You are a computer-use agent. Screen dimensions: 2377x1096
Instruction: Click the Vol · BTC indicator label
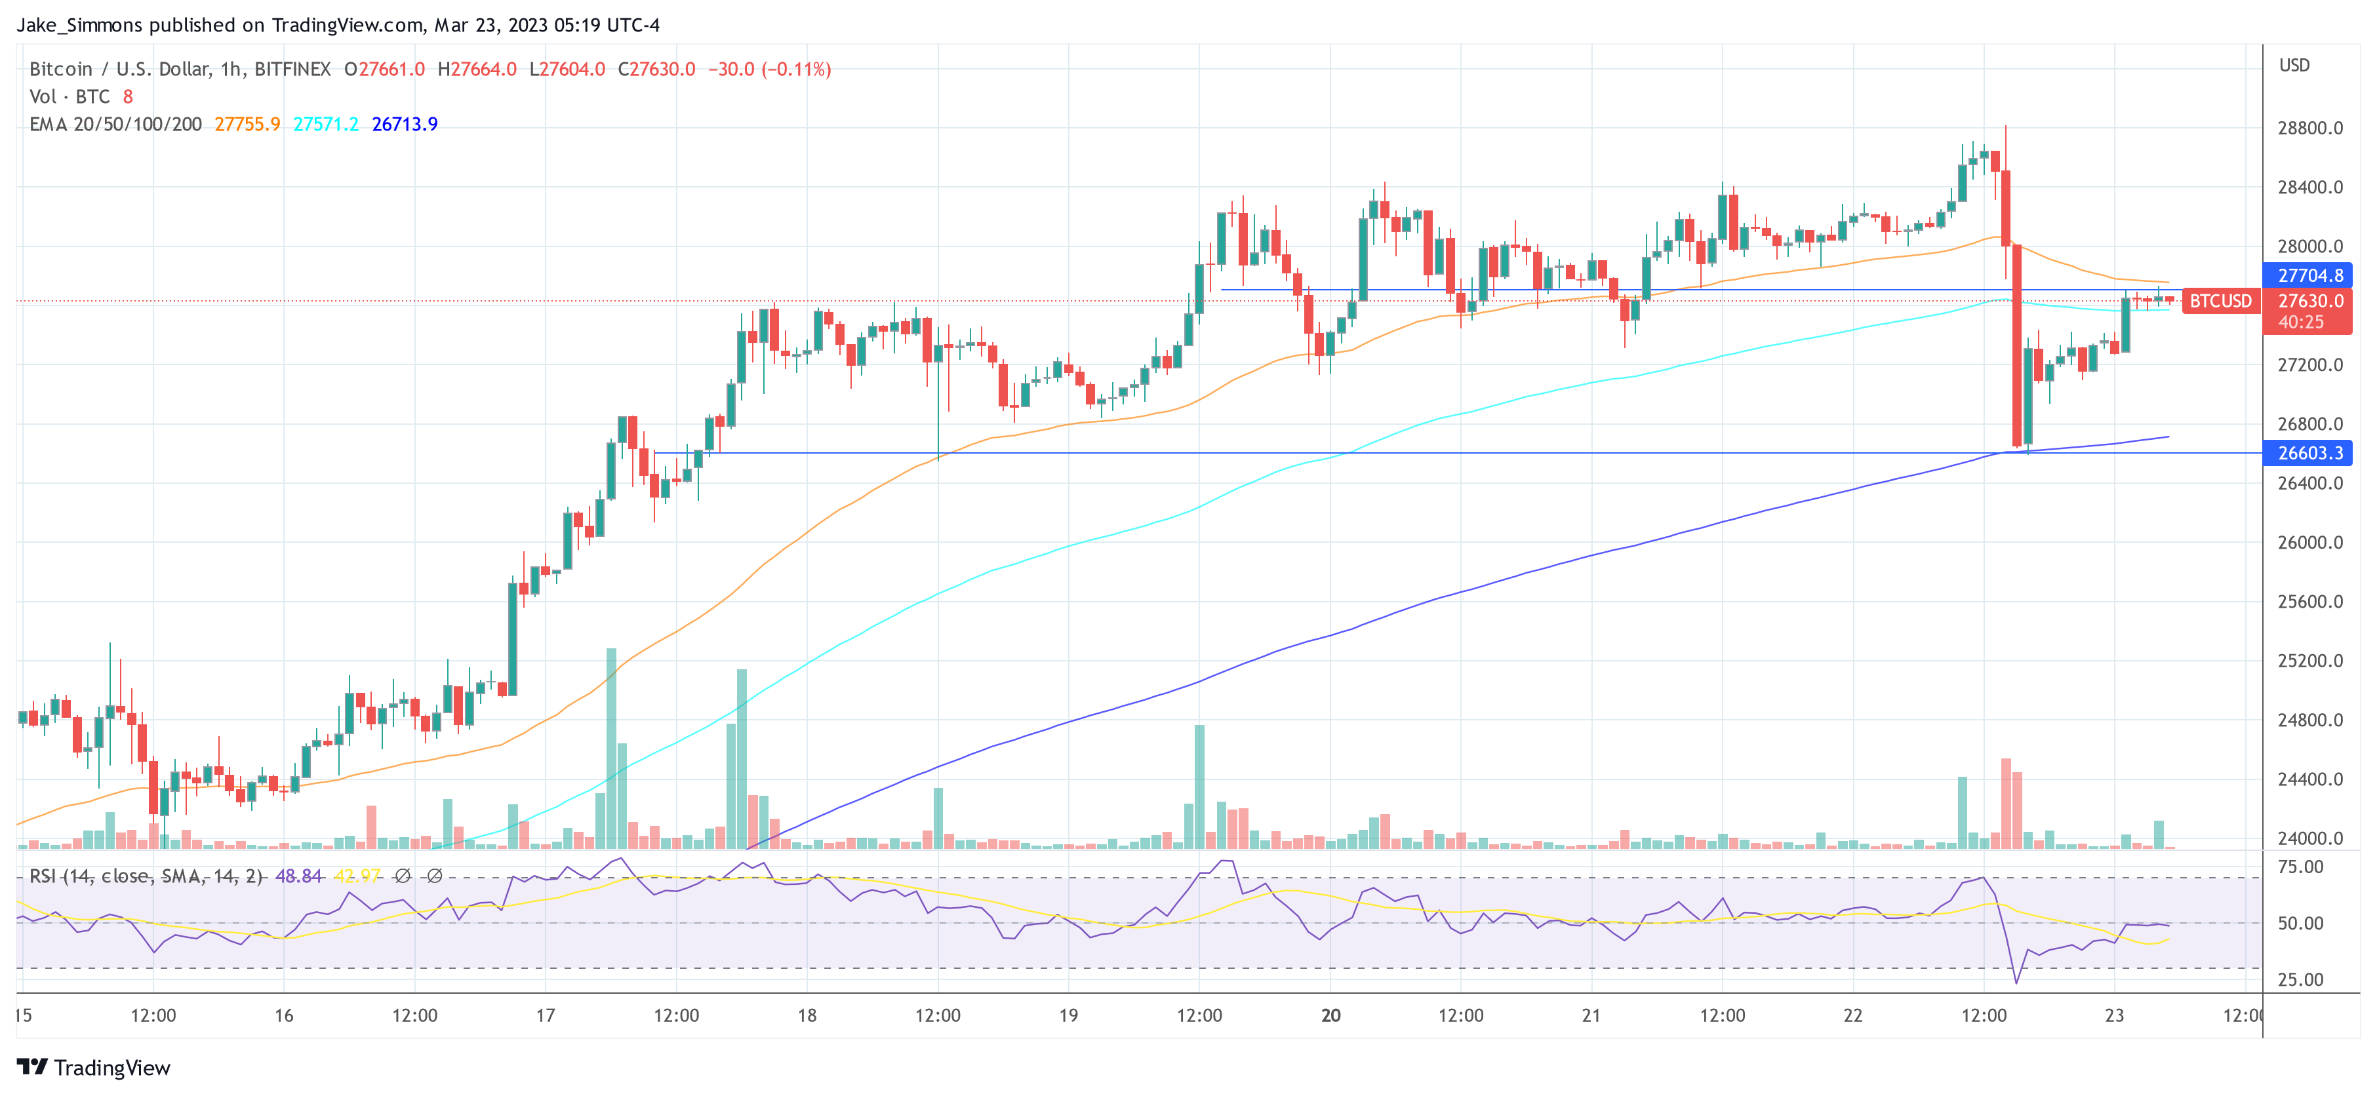click(x=70, y=97)
